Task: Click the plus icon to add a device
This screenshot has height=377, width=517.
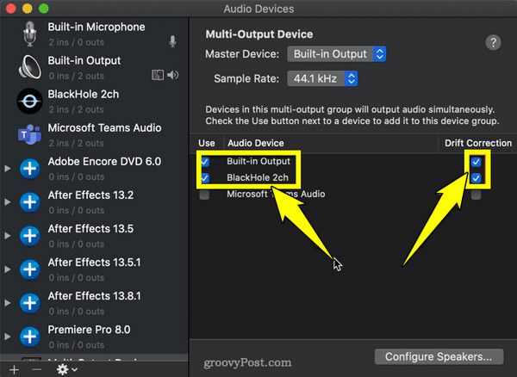Action: point(14,369)
